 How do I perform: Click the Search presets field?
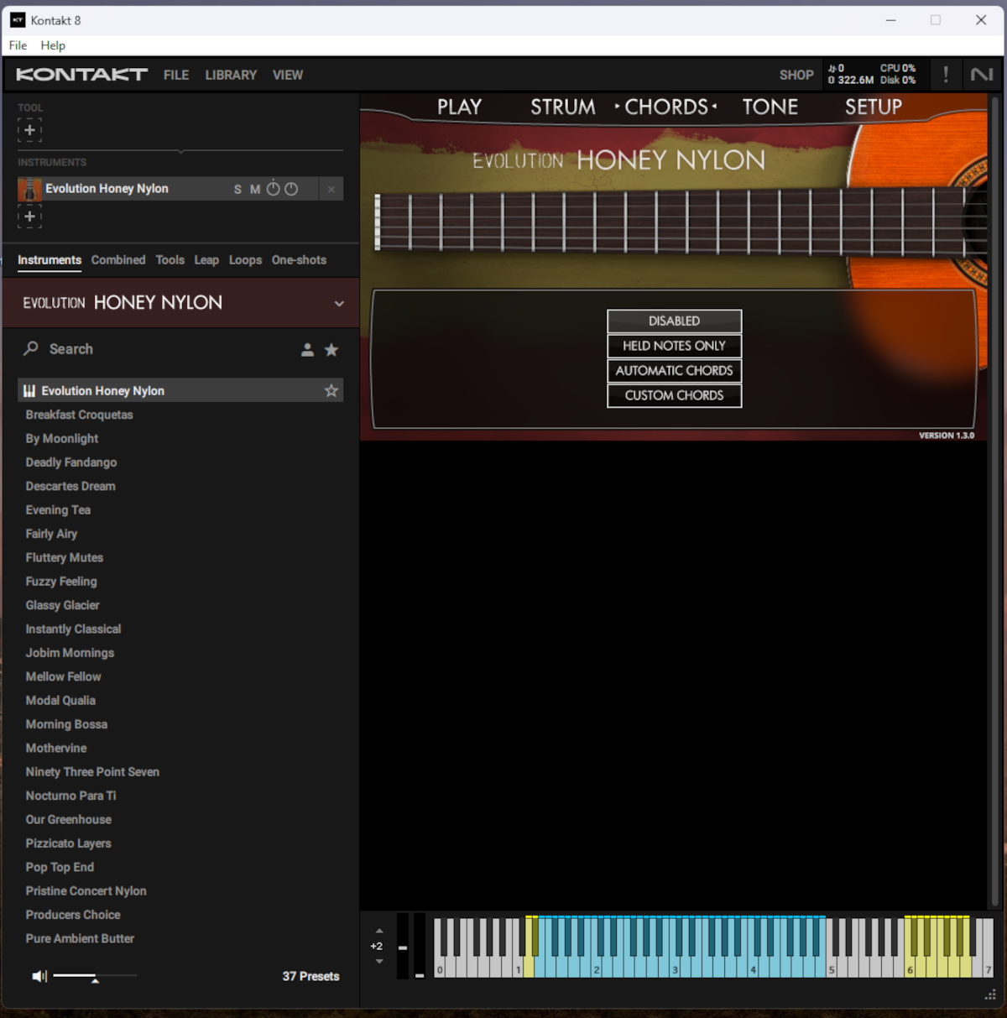tap(159, 349)
